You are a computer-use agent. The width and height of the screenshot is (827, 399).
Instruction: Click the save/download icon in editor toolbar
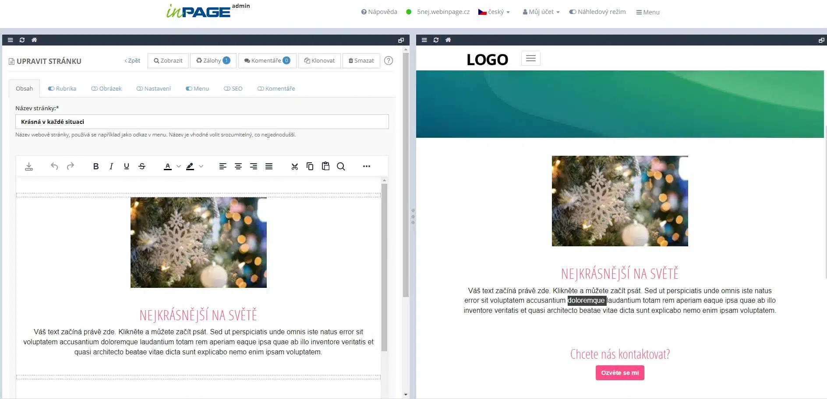[x=29, y=166]
